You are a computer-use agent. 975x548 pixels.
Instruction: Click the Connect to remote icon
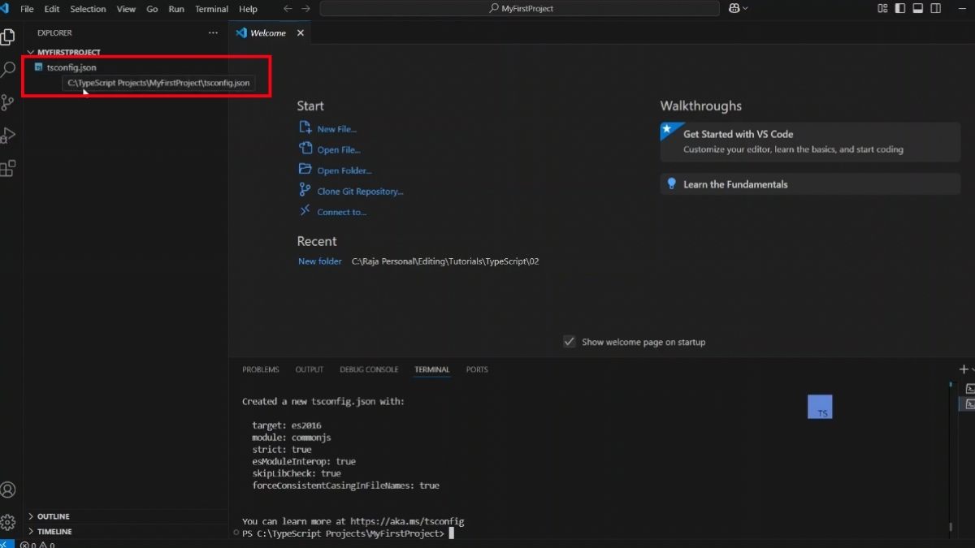tap(305, 211)
